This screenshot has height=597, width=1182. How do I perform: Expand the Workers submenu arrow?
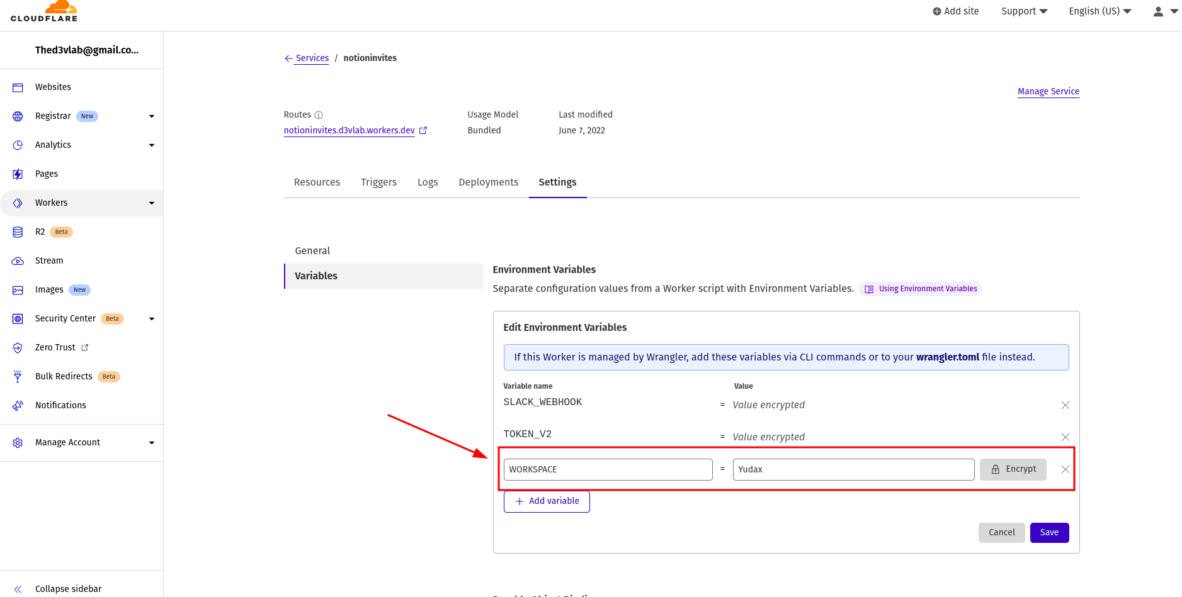[152, 203]
